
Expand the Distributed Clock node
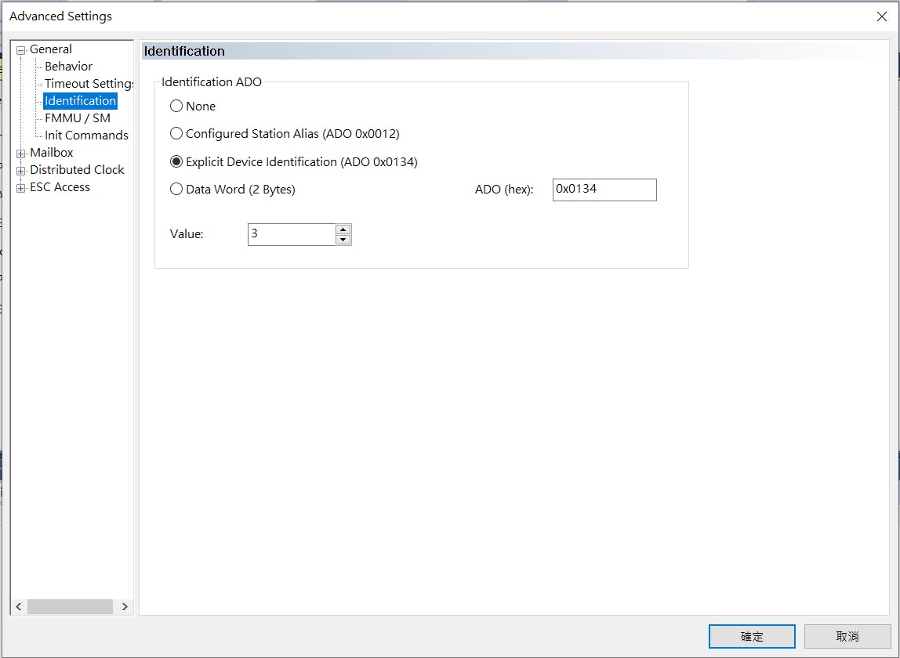pos(20,171)
